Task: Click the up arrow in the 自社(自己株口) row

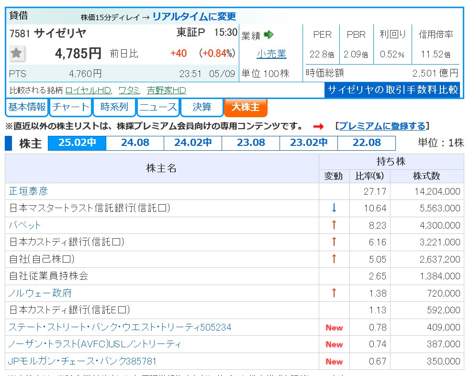Action: pos(334,259)
